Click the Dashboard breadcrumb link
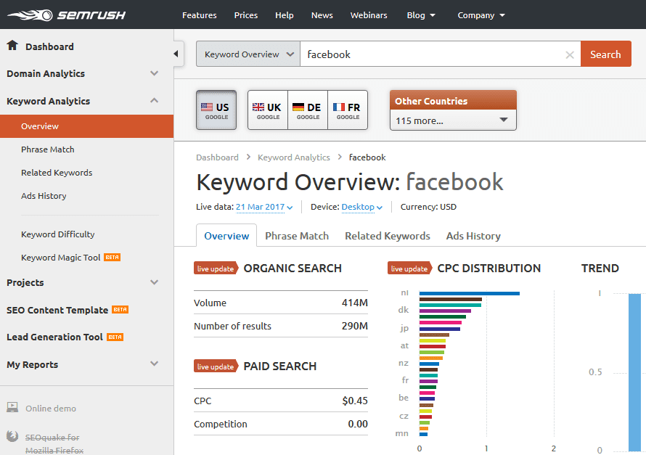Screen dimensions: 646x455 tap(217, 157)
